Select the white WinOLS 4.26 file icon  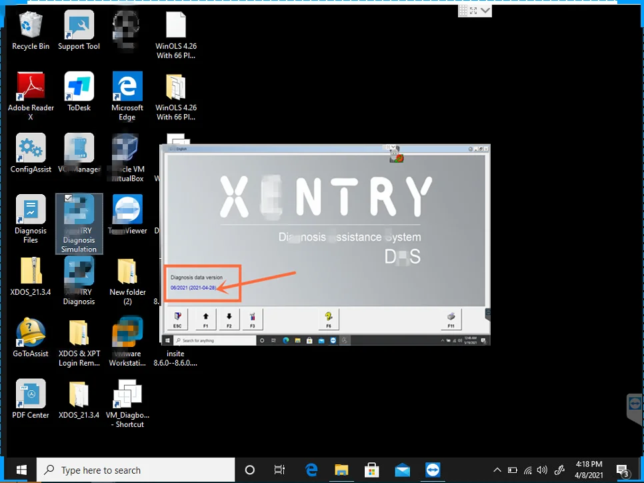pos(176,25)
